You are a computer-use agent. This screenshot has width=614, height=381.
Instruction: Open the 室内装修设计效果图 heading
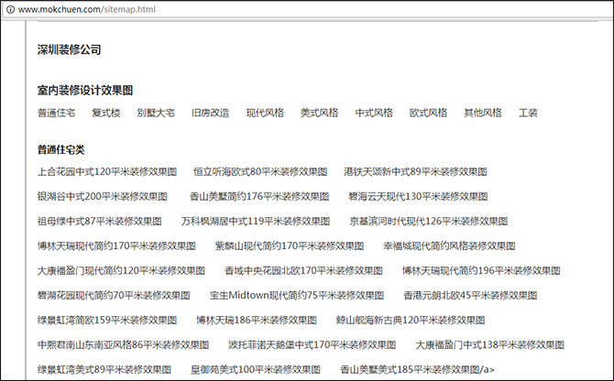(85, 91)
